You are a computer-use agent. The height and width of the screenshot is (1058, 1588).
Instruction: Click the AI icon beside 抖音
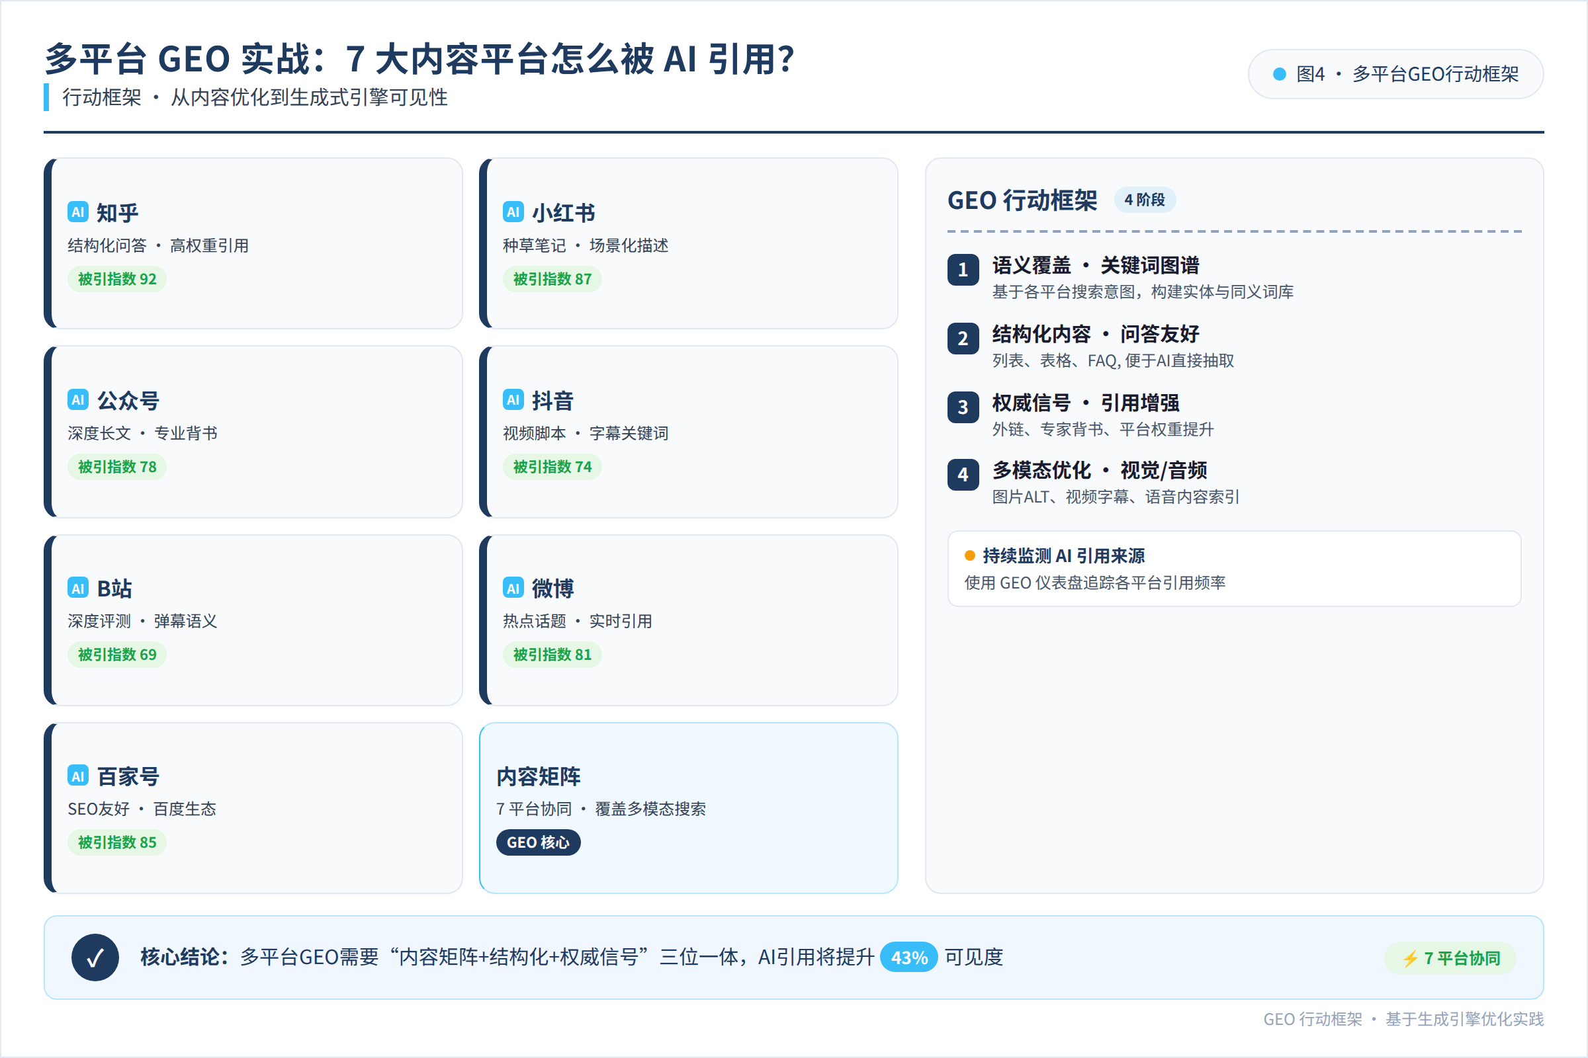click(x=513, y=399)
